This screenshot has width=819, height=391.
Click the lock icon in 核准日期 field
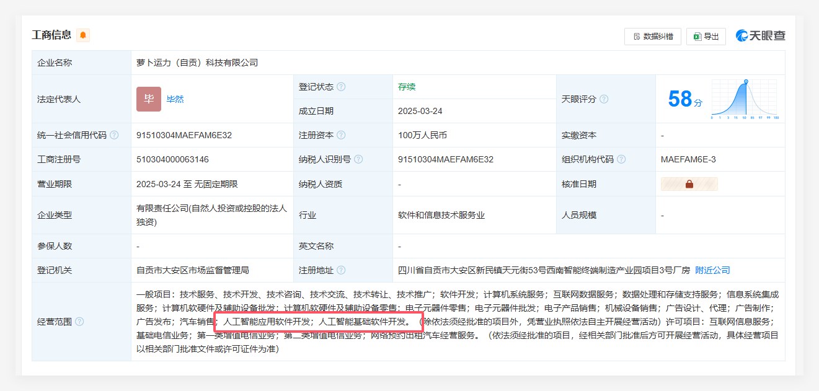[x=689, y=184]
